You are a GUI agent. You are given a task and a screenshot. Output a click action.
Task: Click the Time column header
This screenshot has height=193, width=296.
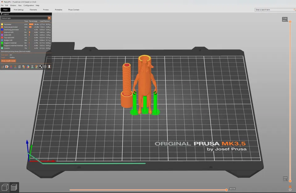[x=26, y=21]
